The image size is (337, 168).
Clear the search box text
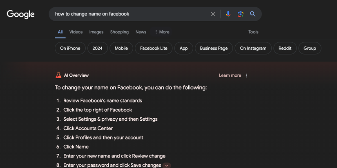pos(213,14)
